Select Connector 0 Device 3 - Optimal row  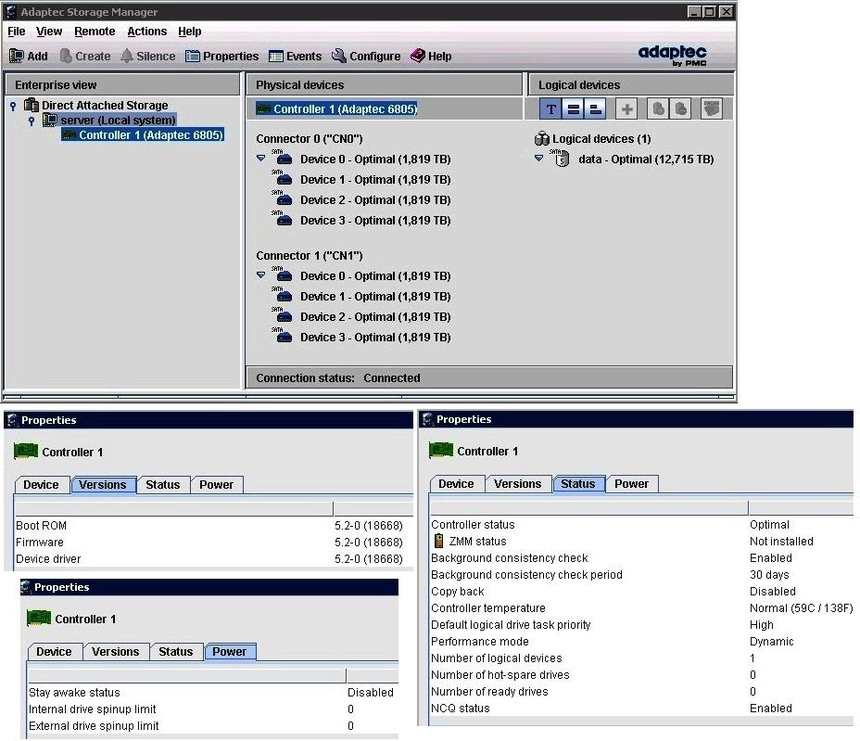pyautogui.click(x=362, y=220)
